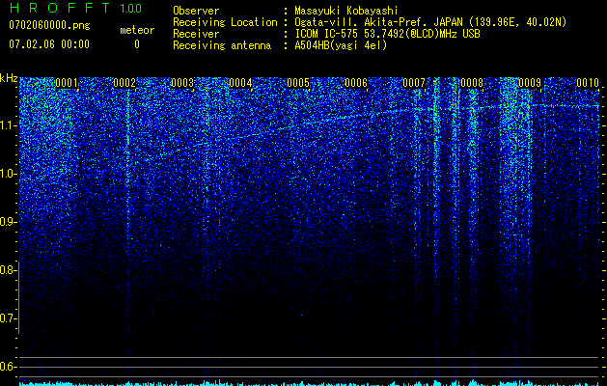Click the meteor count value 0
The width and height of the screenshot is (607, 386).
pos(137,44)
